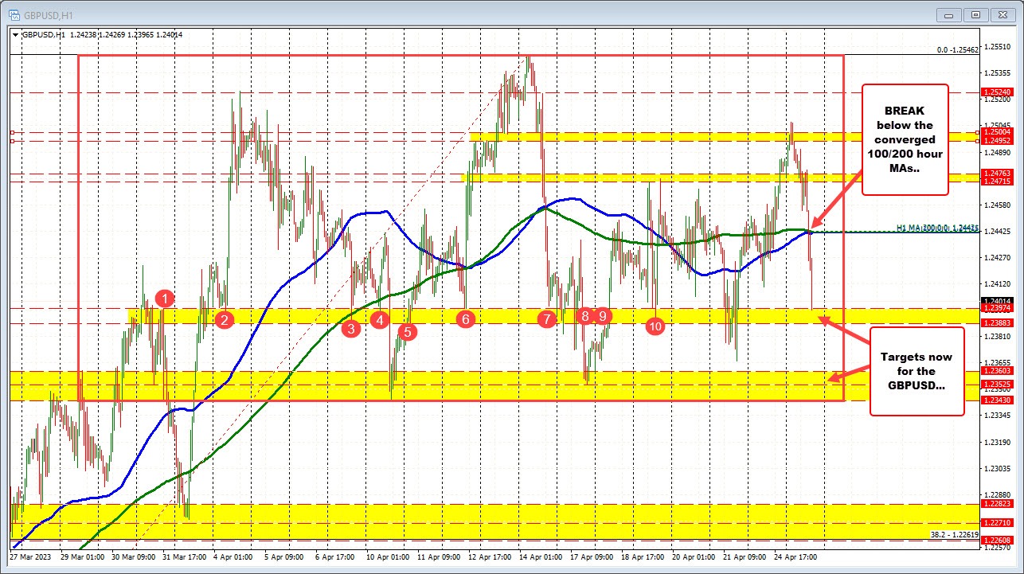Click the '27 Mar 2023' date on time axis
This screenshot has height=574, width=1024.
(x=30, y=557)
